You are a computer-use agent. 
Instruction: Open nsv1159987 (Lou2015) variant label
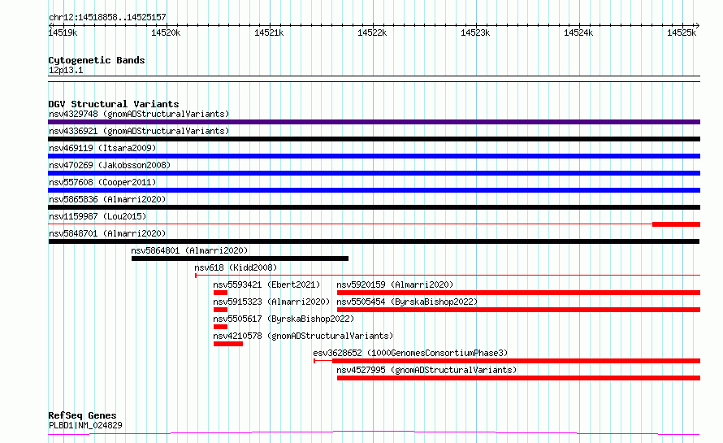click(97, 216)
